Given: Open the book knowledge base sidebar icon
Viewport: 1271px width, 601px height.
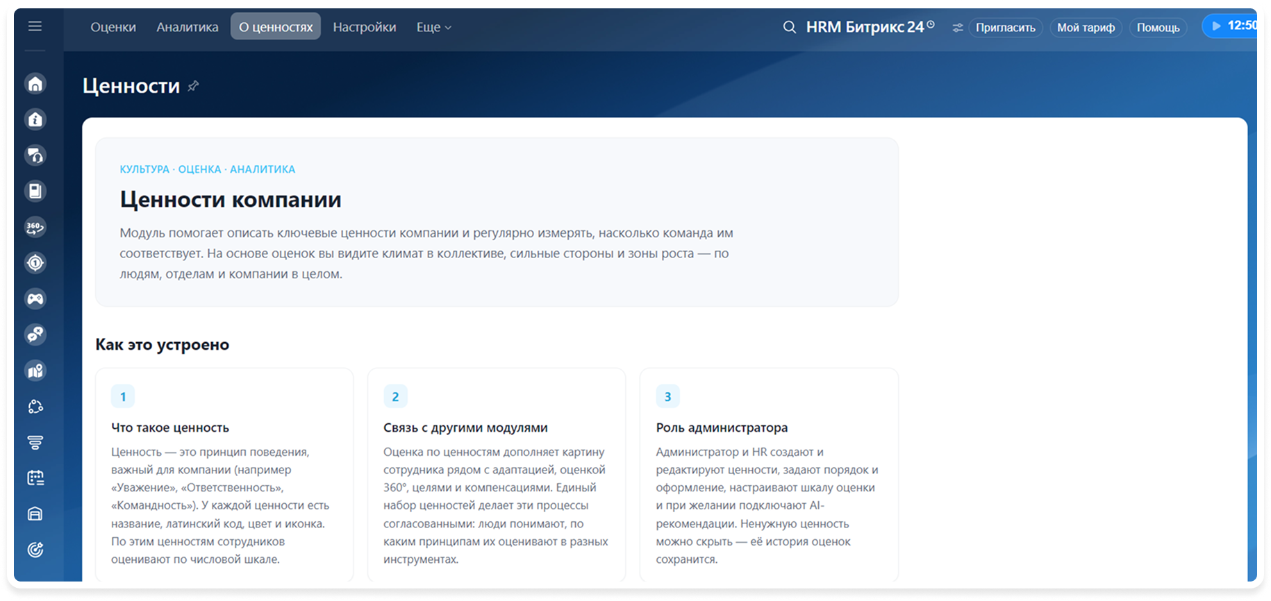Looking at the screenshot, I should point(35,192).
